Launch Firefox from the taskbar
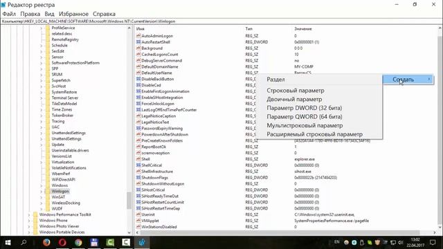 (46, 242)
